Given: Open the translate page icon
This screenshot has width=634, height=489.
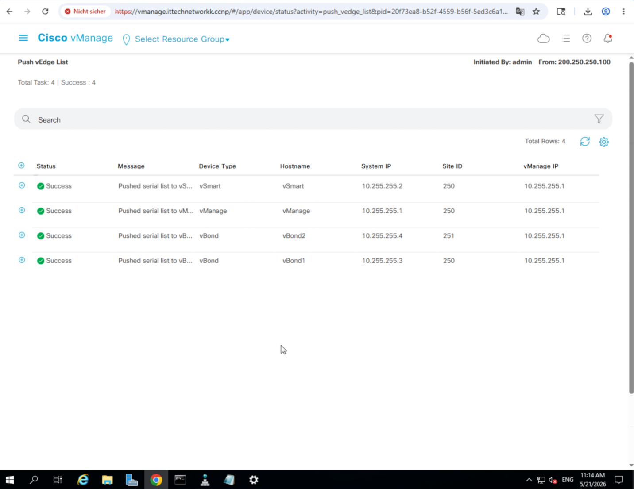Looking at the screenshot, I should click(520, 12).
